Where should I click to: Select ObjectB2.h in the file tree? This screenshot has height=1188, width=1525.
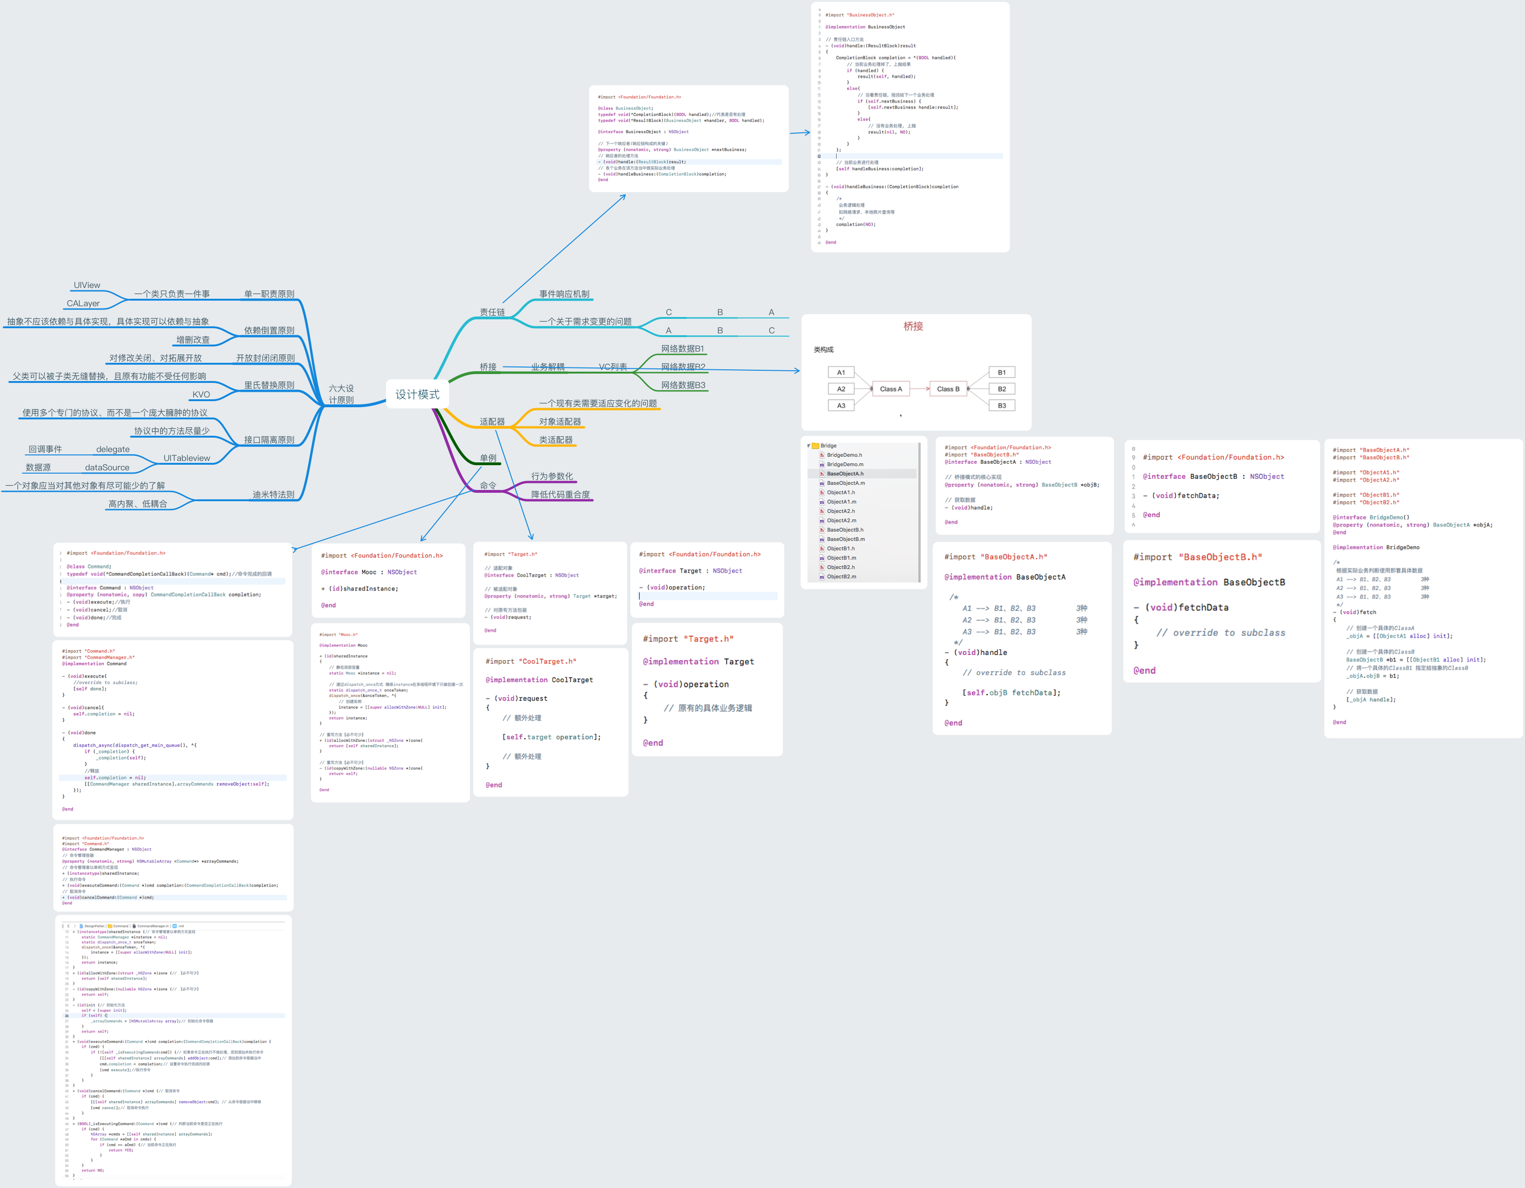(841, 568)
